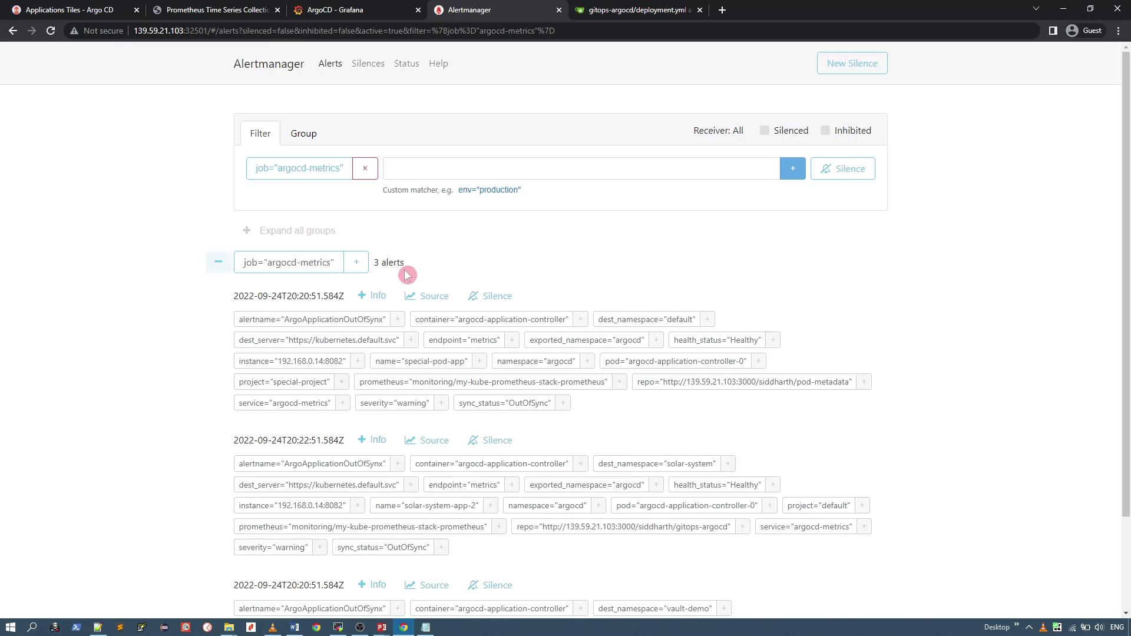Image resolution: width=1131 pixels, height=636 pixels.
Task: Open the browser three-dot menu
Action: pyautogui.click(x=1118, y=31)
